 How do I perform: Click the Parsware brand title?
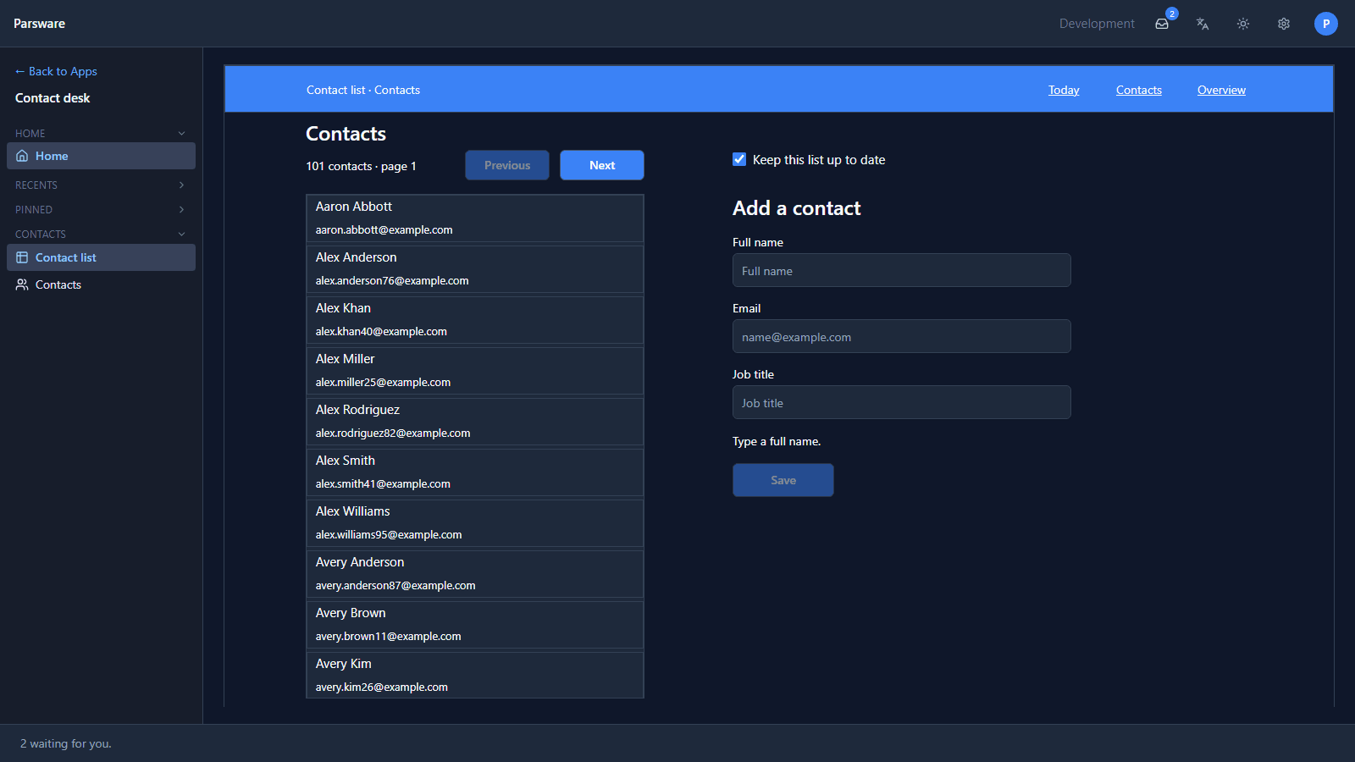[x=39, y=24]
